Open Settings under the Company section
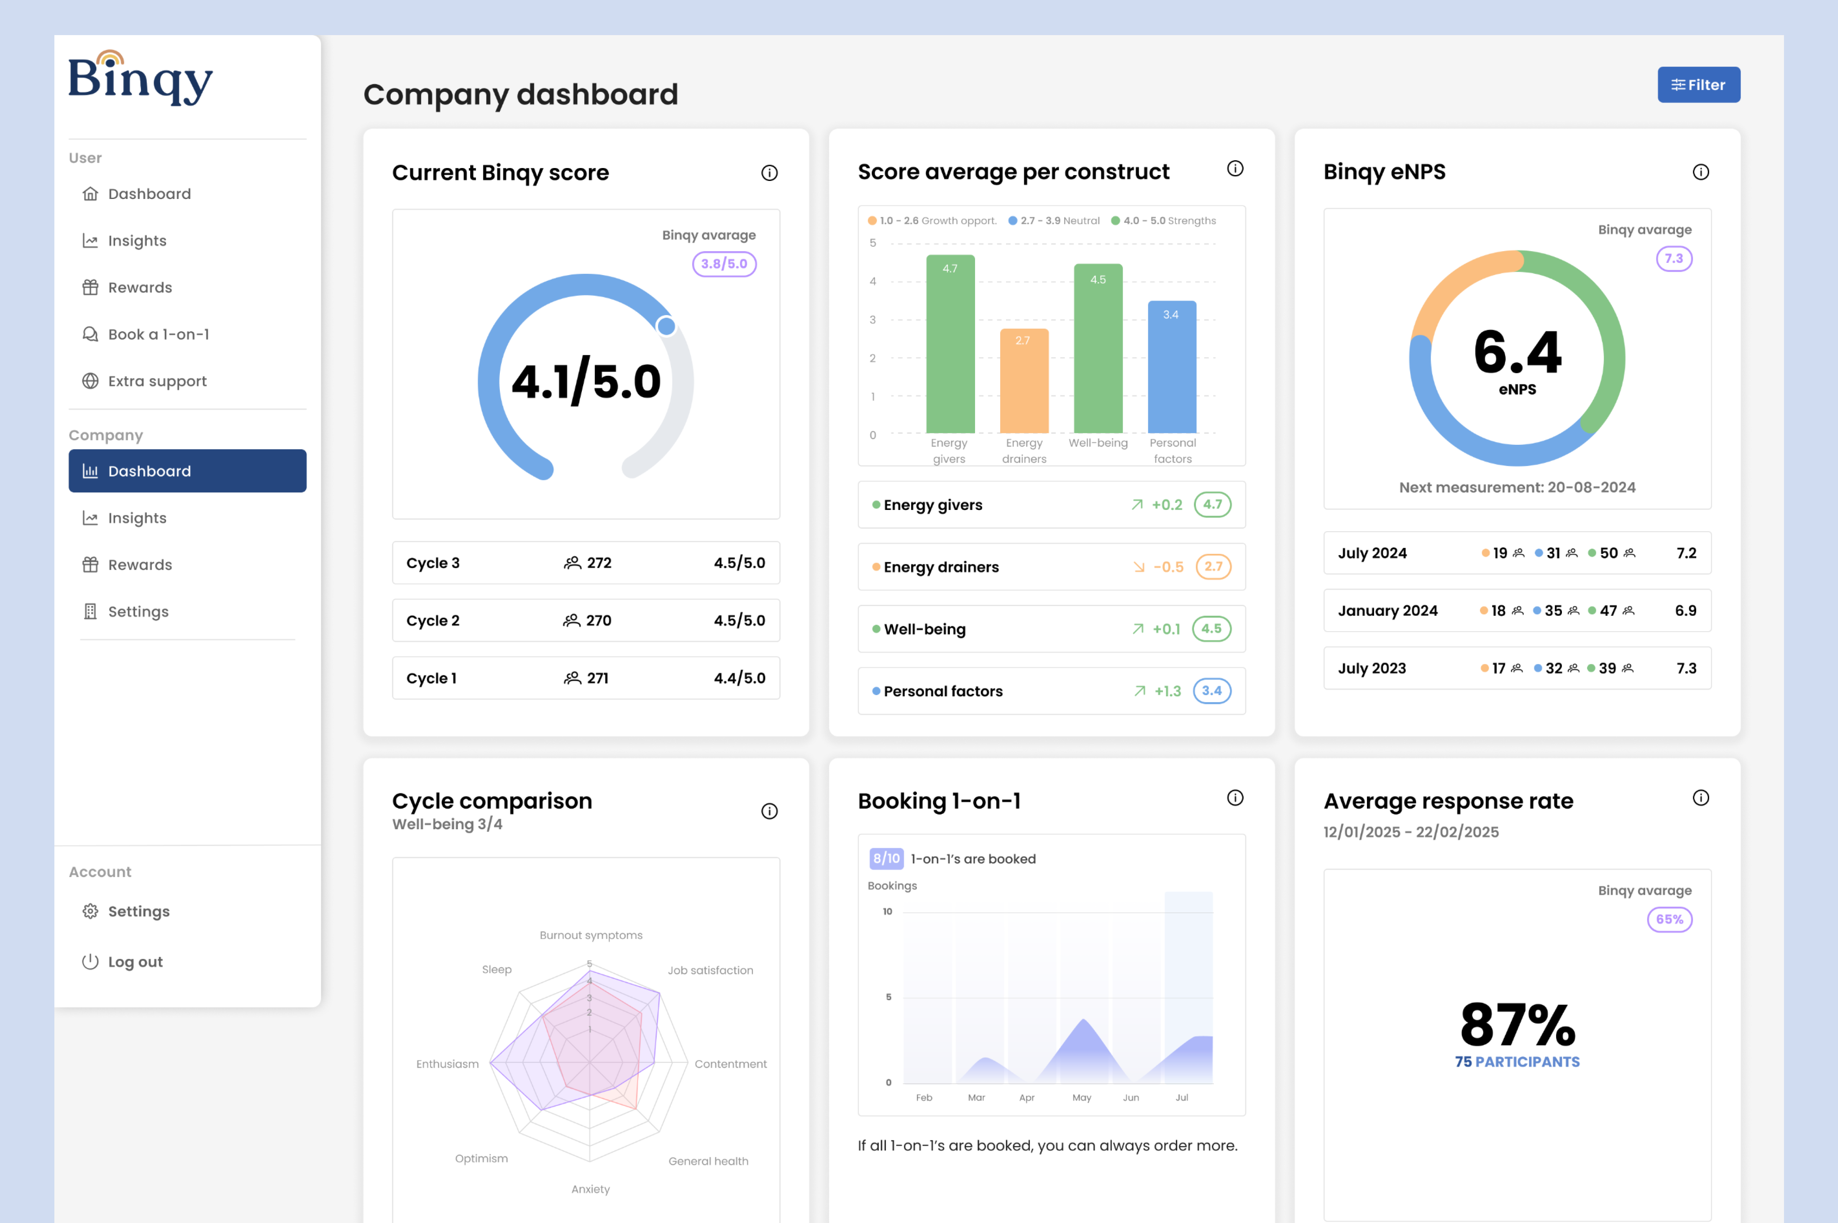Image resolution: width=1838 pixels, height=1223 pixels. coord(137,611)
